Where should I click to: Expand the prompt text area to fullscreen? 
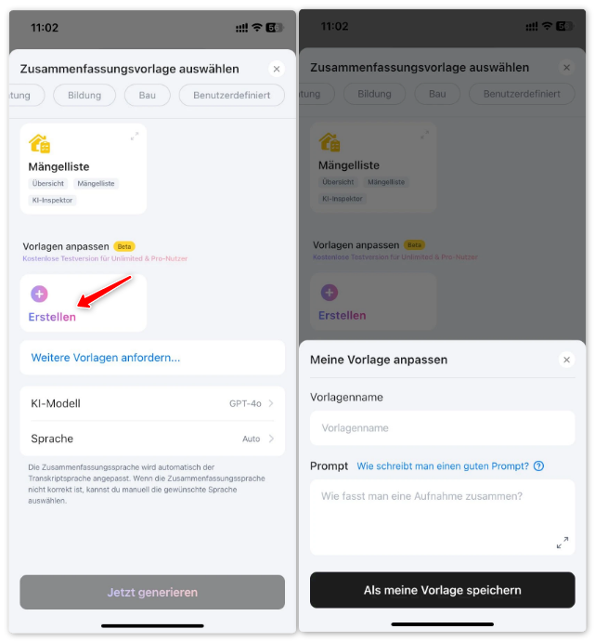[x=563, y=543]
